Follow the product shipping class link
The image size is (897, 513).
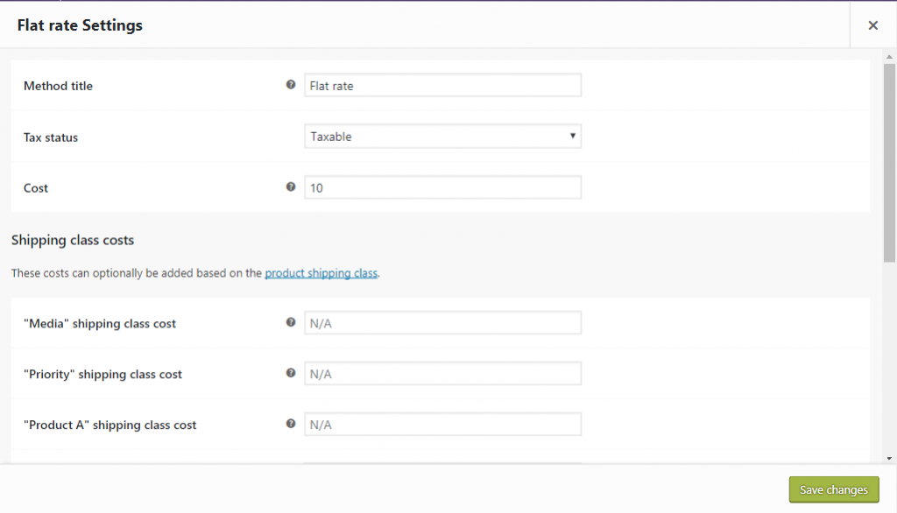321,272
